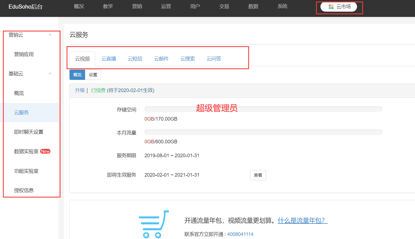Viewport: 415px width, 239px height.
Task: Collapse the 基础云 sidebar section
Action: (50, 74)
